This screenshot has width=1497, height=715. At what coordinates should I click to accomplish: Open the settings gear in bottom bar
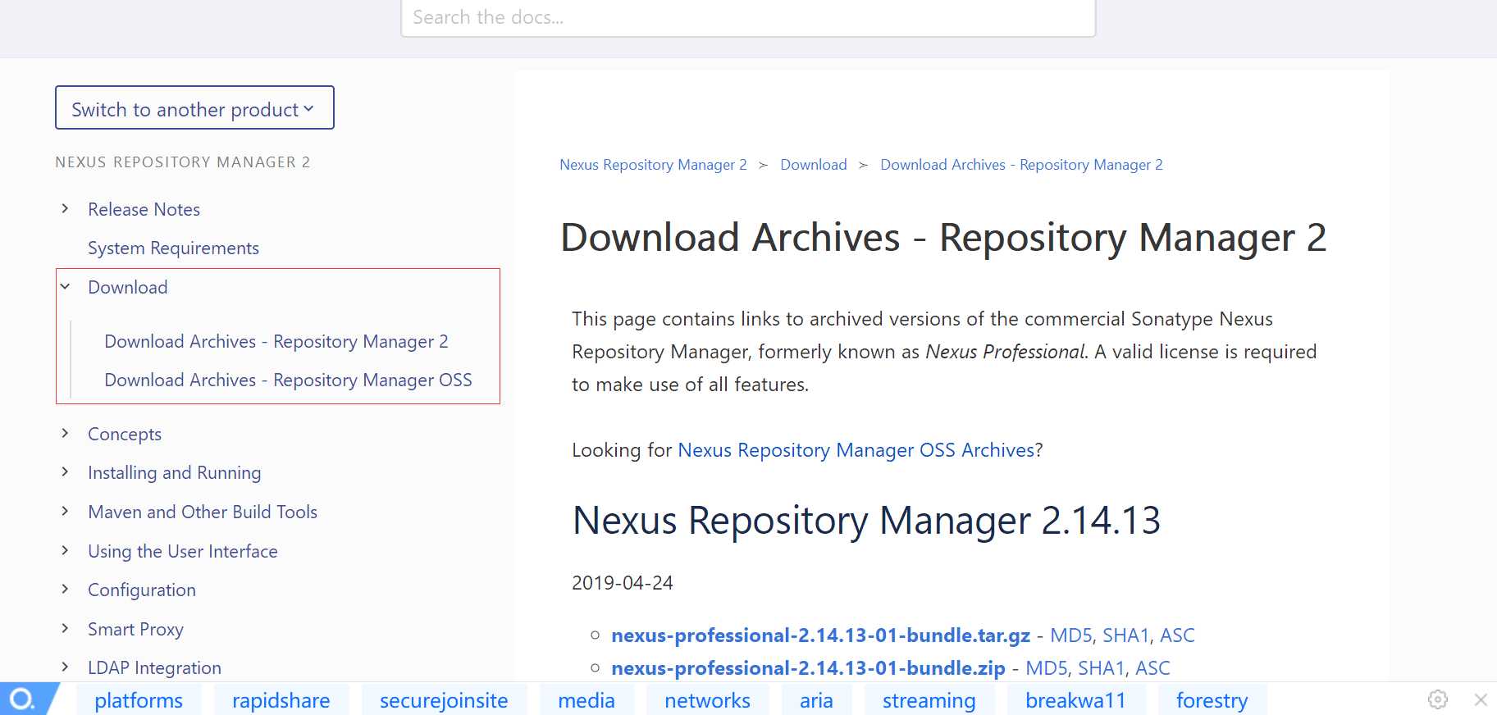tap(1437, 699)
